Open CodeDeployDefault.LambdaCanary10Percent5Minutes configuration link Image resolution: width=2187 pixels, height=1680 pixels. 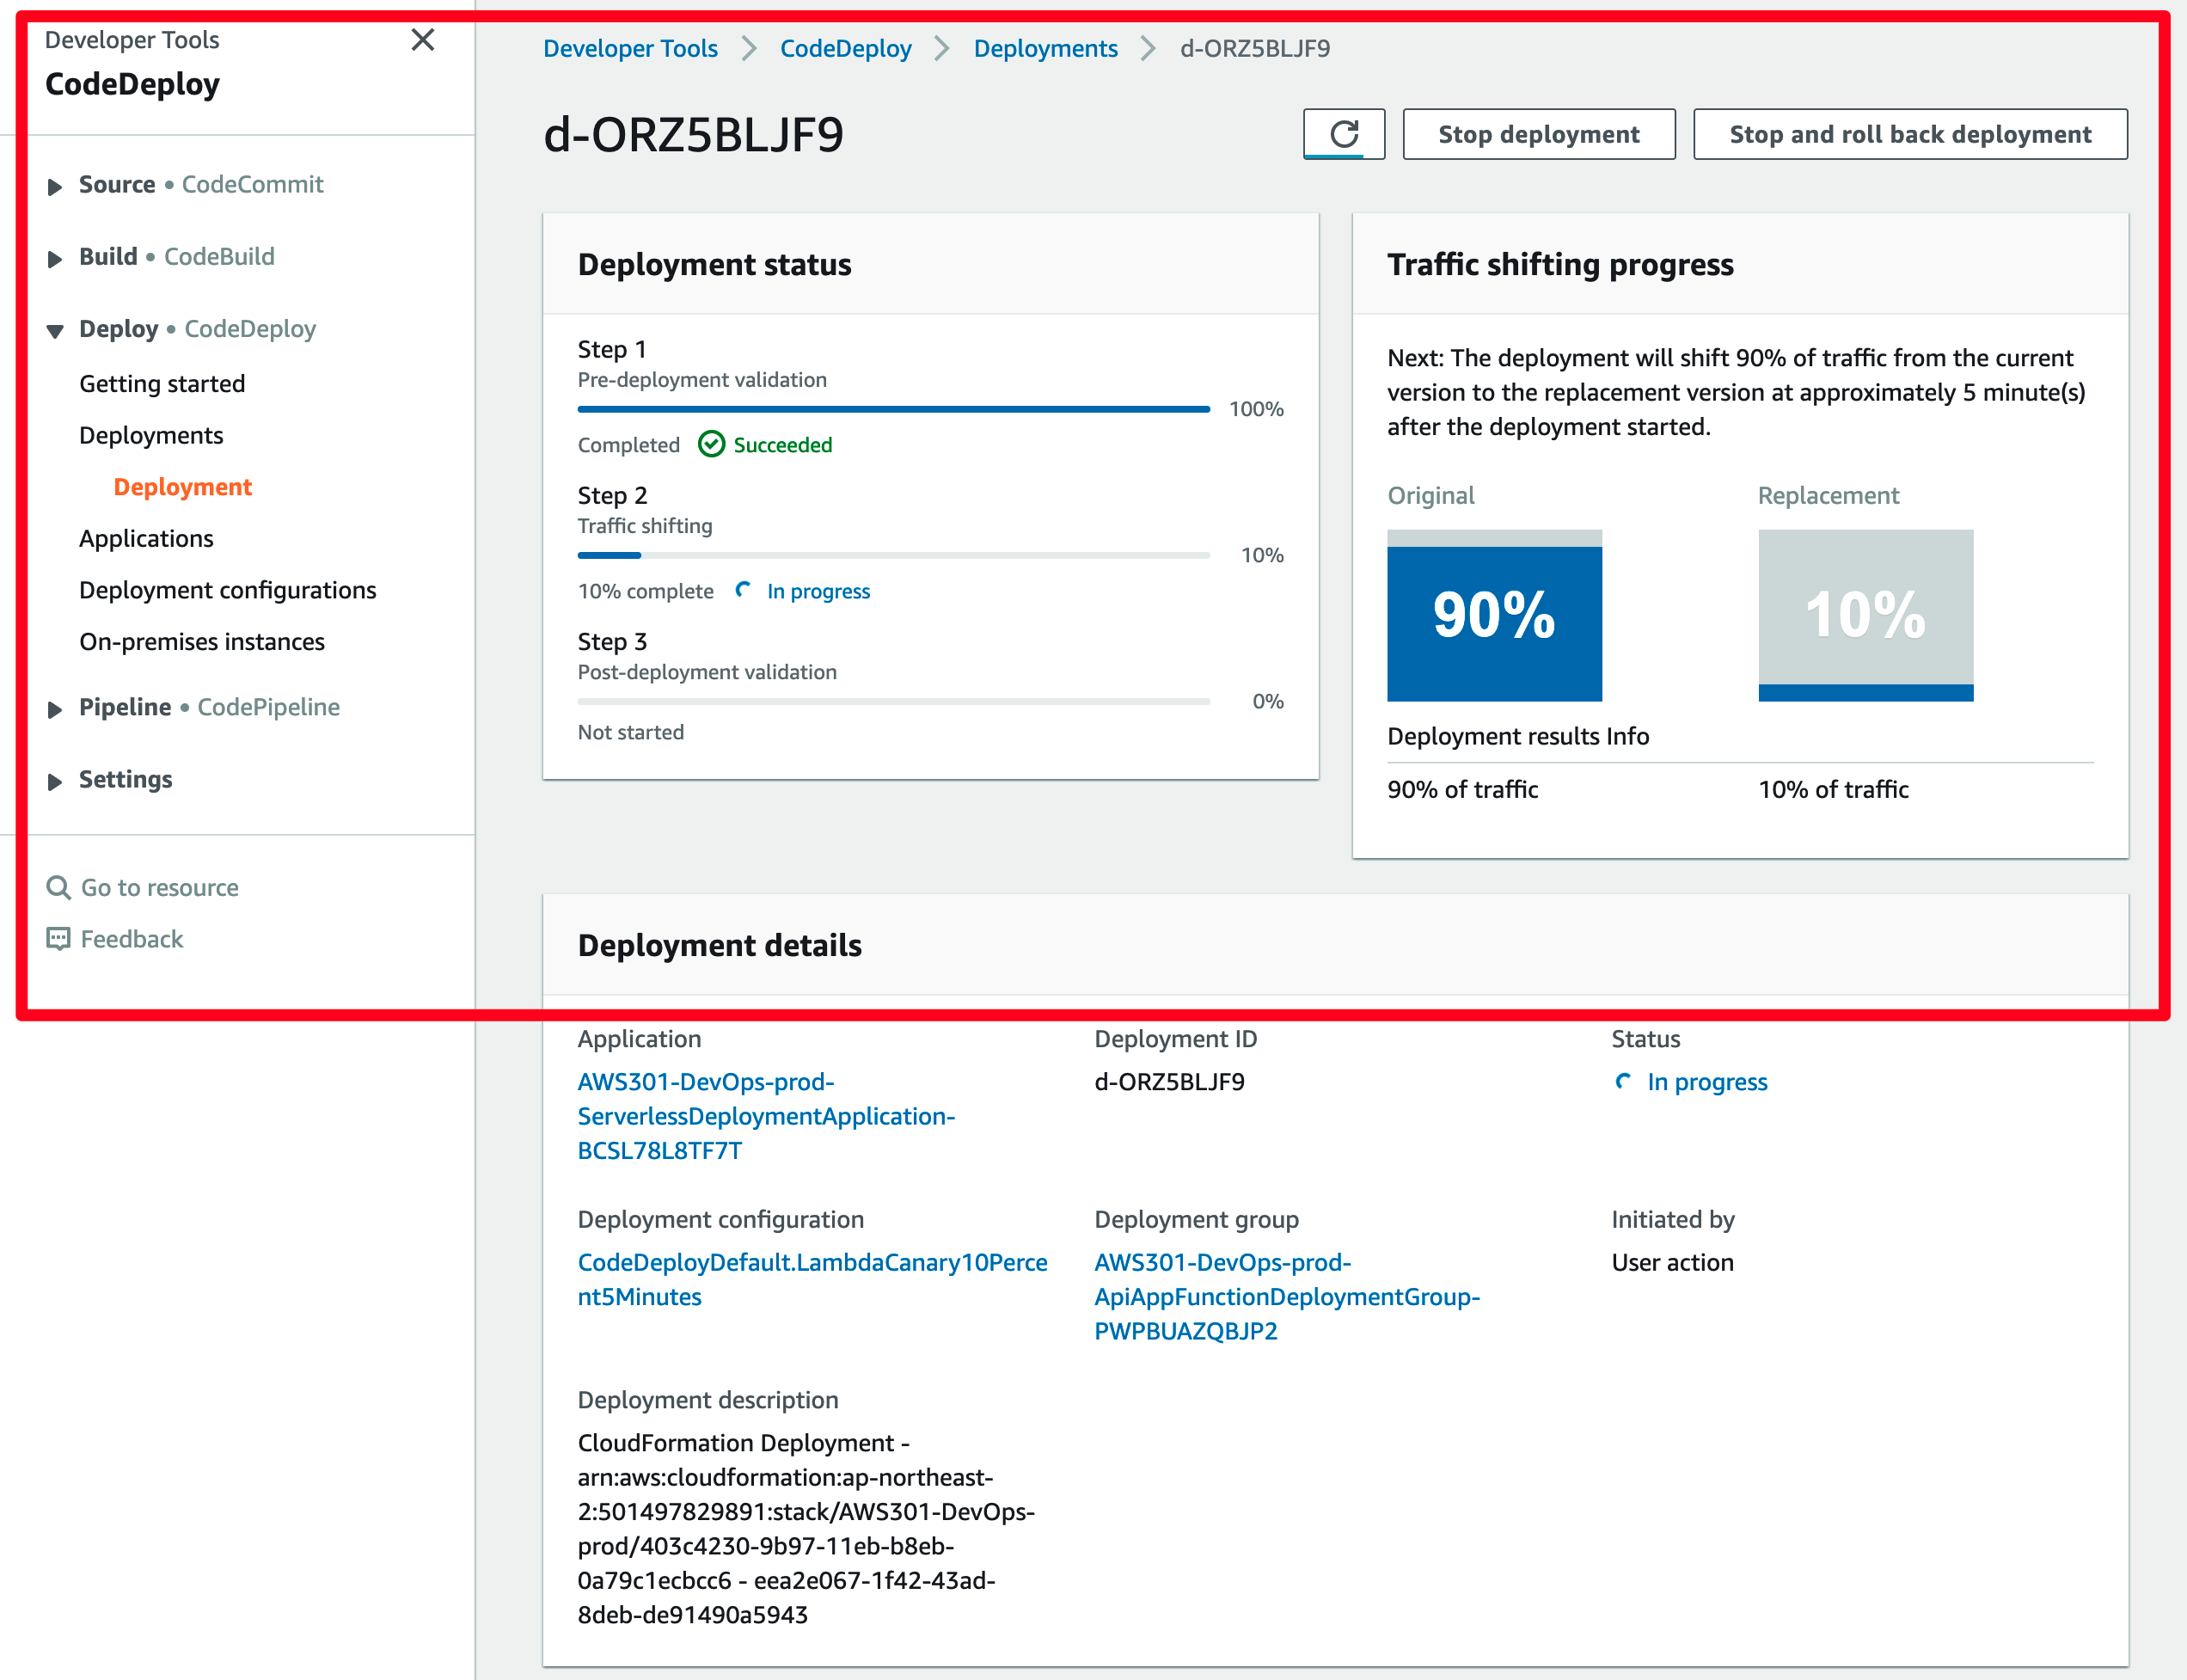(812, 1279)
